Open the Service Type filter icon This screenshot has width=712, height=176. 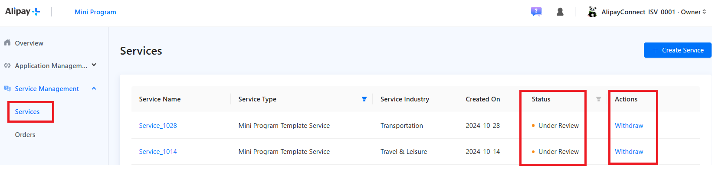pyautogui.click(x=364, y=99)
